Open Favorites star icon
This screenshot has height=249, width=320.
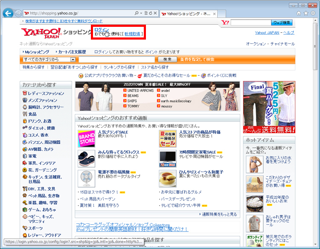coord(306,13)
